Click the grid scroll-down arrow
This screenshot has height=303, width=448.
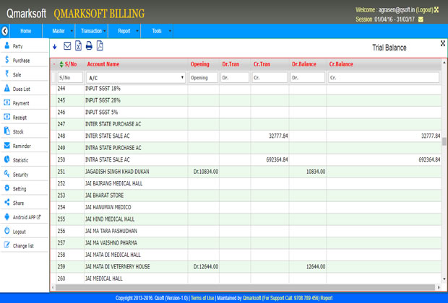[x=444, y=279]
